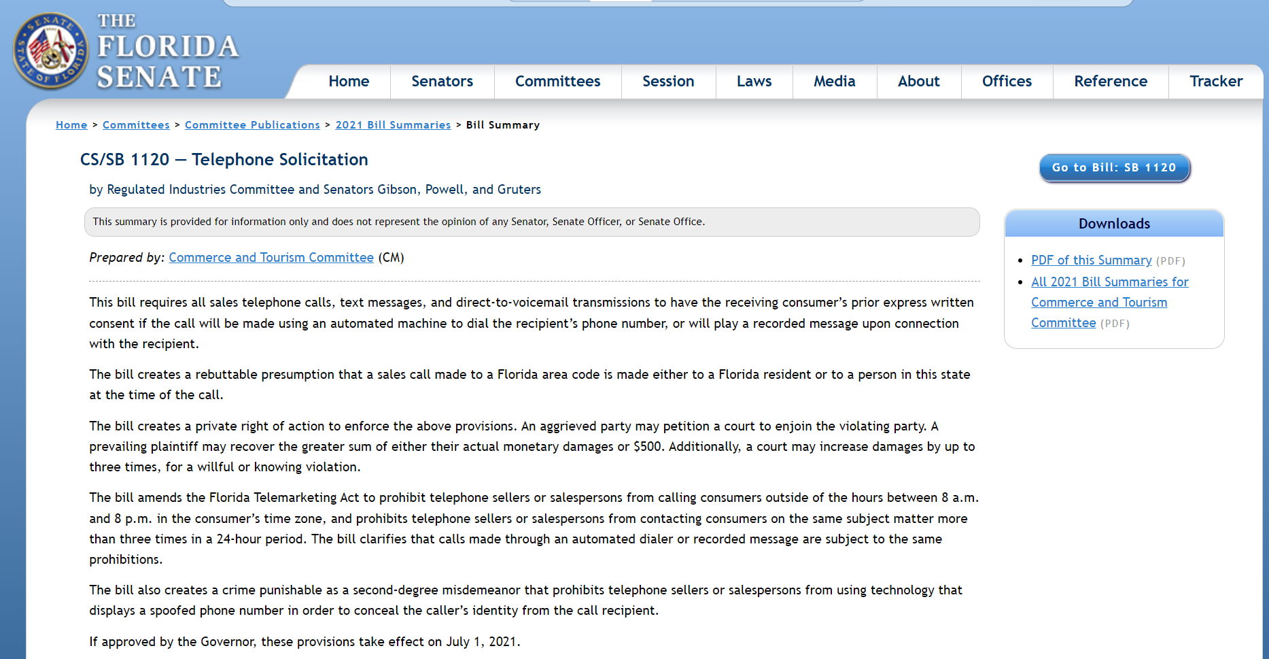Navigate to Committees breadcrumb link
The width and height of the screenshot is (1269, 659).
[x=136, y=125]
